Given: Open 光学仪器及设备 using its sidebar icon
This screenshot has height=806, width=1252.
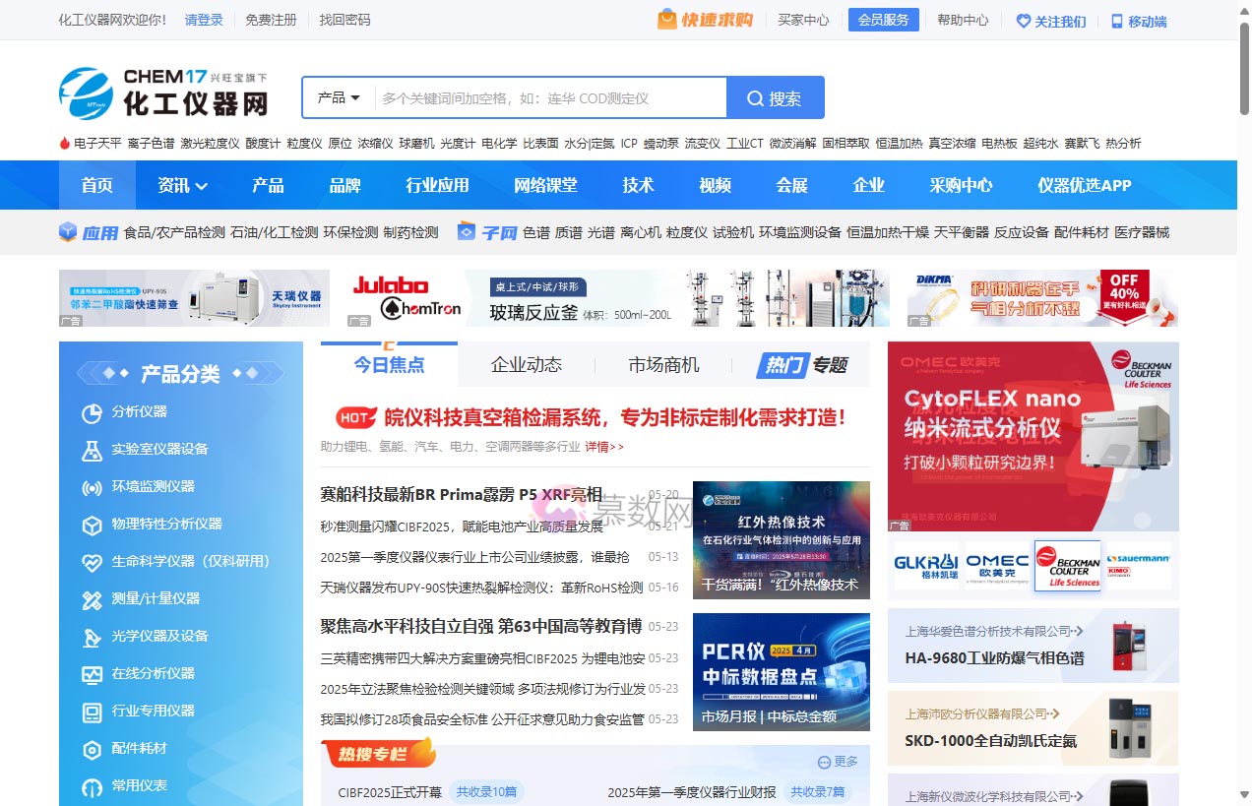Looking at the screenshot, I should click(x=93, y=637).
